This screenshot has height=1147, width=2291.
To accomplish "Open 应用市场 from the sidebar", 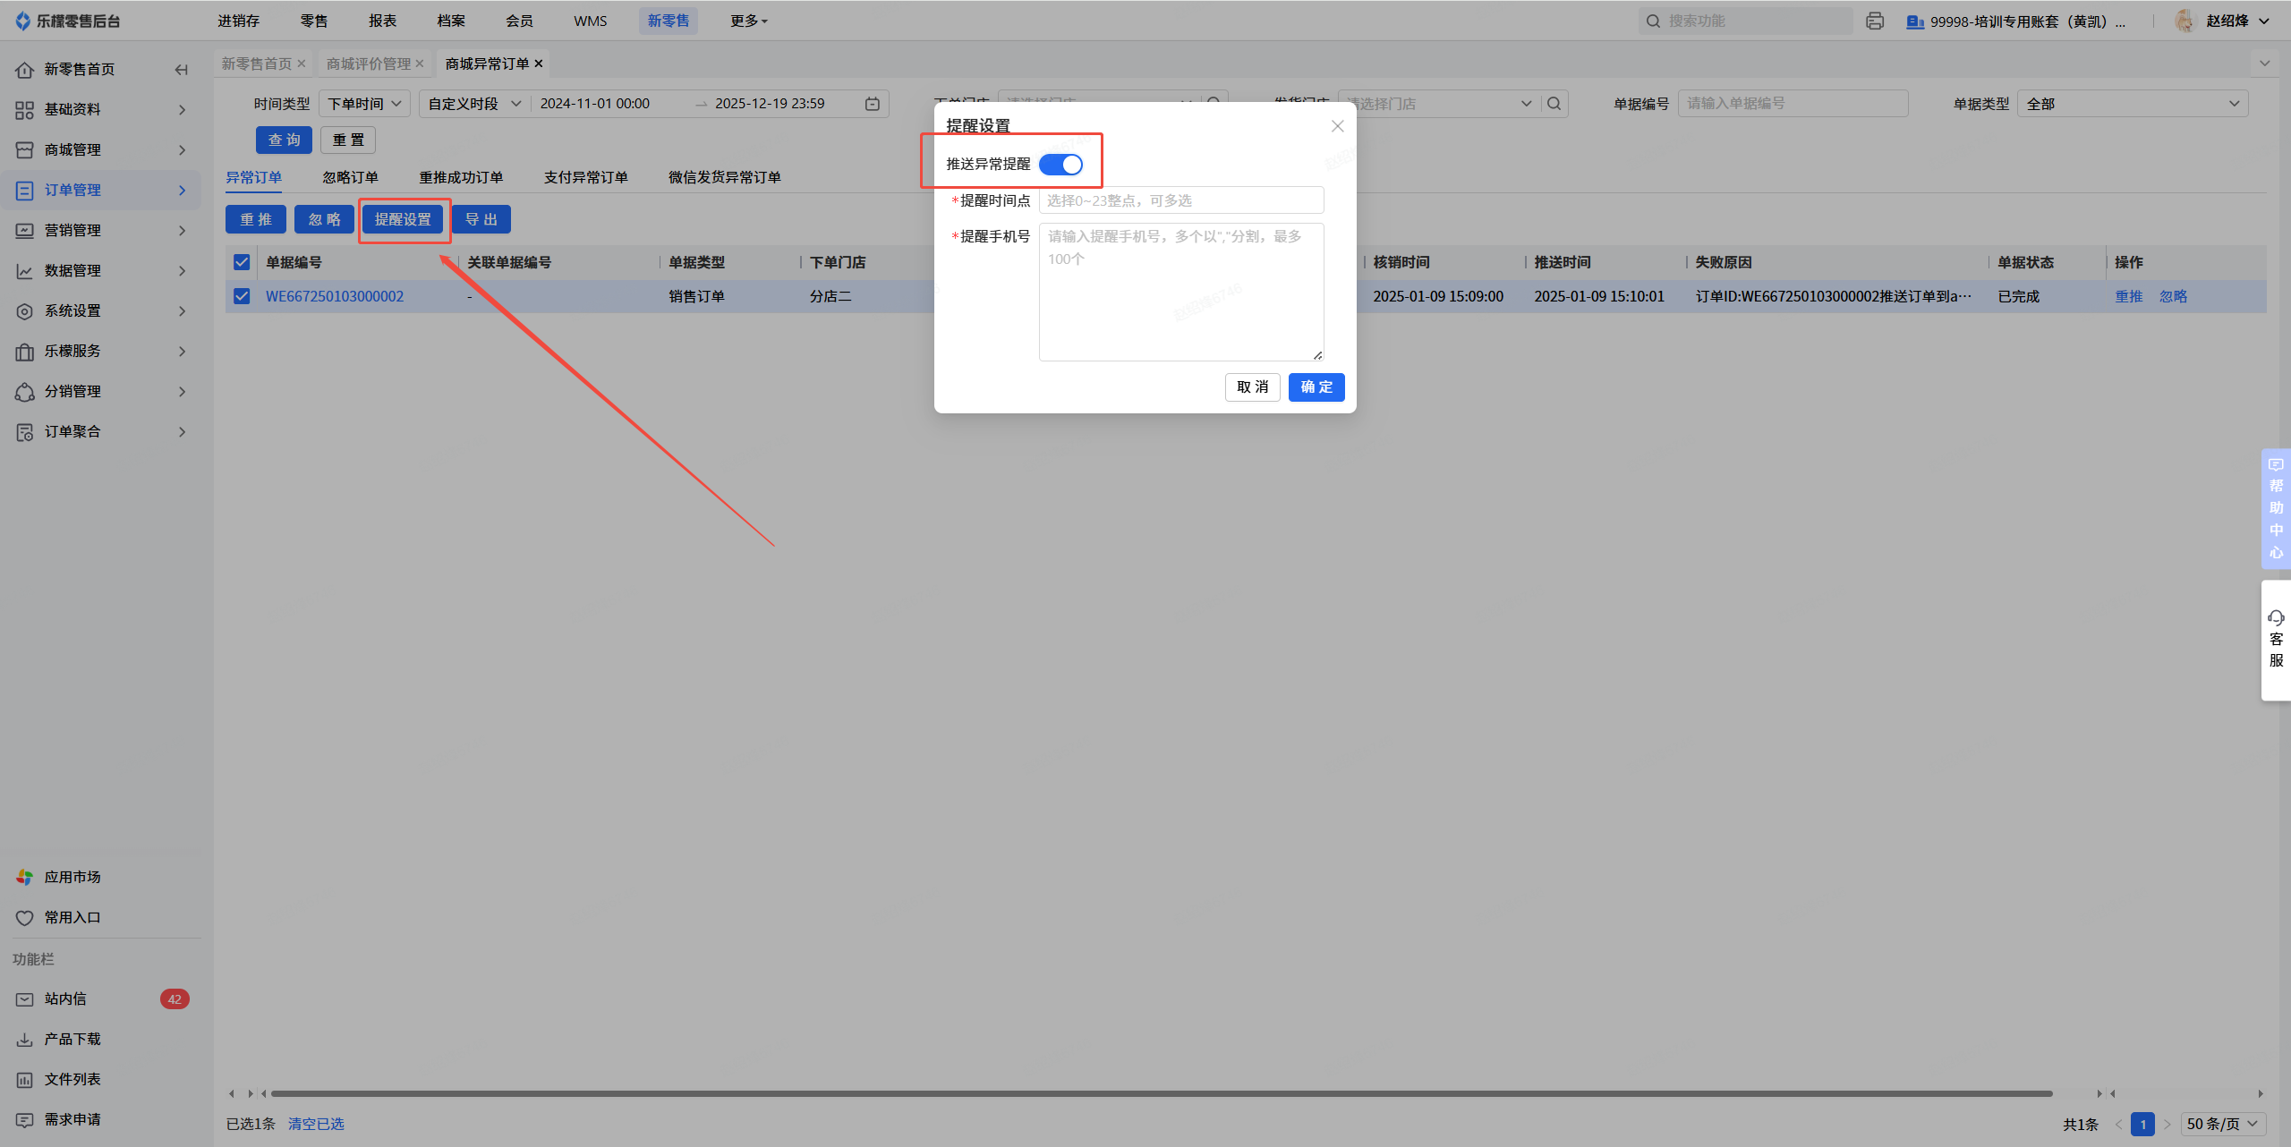I will [x=72, y=877].
